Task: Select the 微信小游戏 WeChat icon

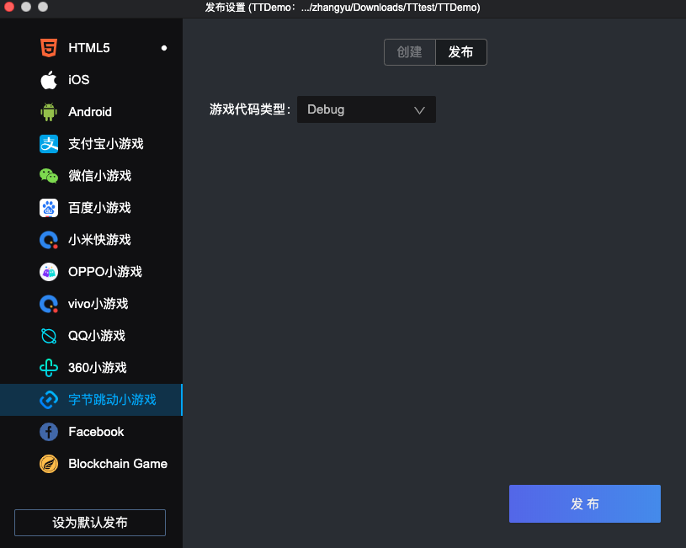Action: pyautogui.click(x=49, y=176)
